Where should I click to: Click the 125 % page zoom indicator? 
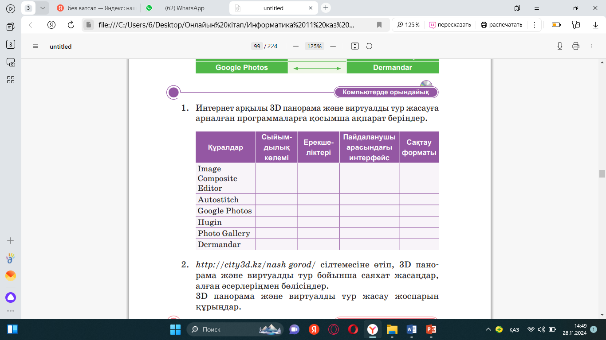[408, 25]
